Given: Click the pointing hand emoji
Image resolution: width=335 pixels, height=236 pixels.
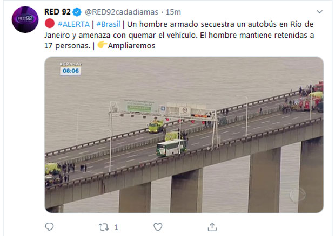Looking at the screenshot, I should click(x=102, y=45).
